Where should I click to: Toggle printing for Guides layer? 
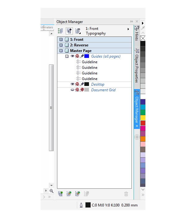click(77, 56)
